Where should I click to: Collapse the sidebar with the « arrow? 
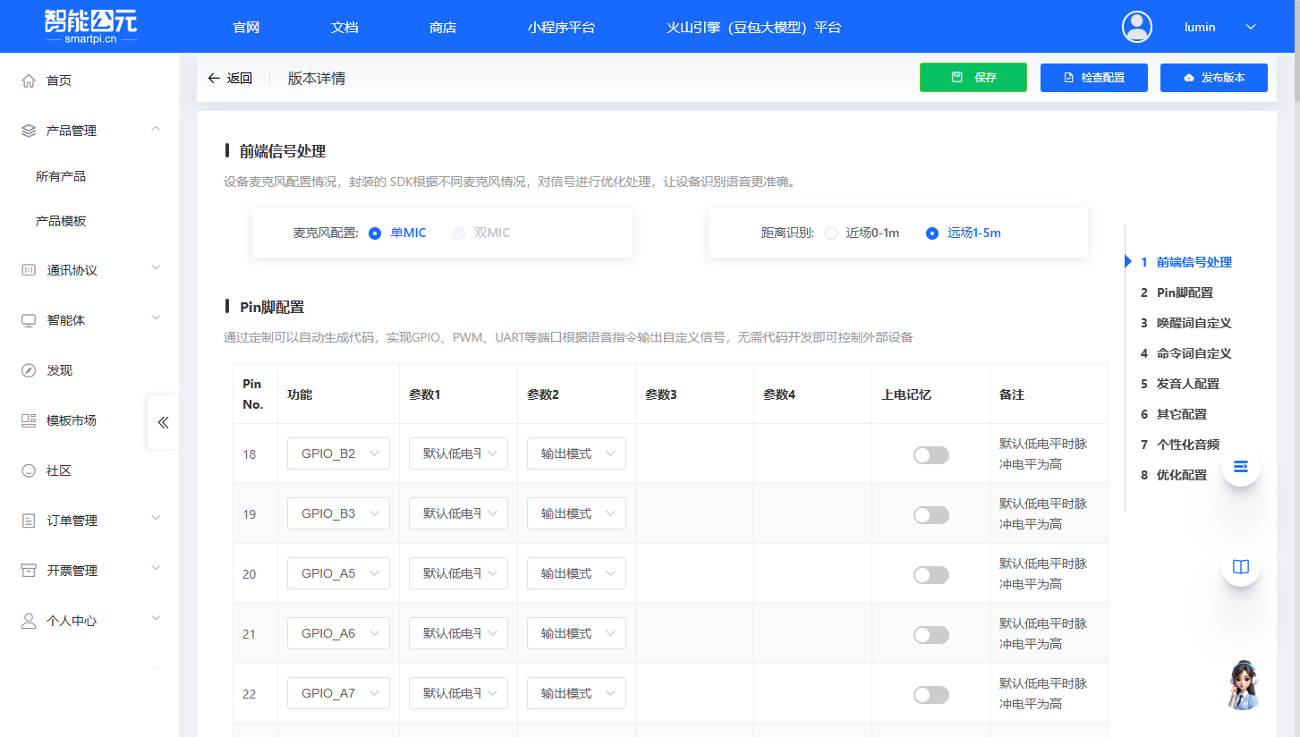click(x=163, y=422)
